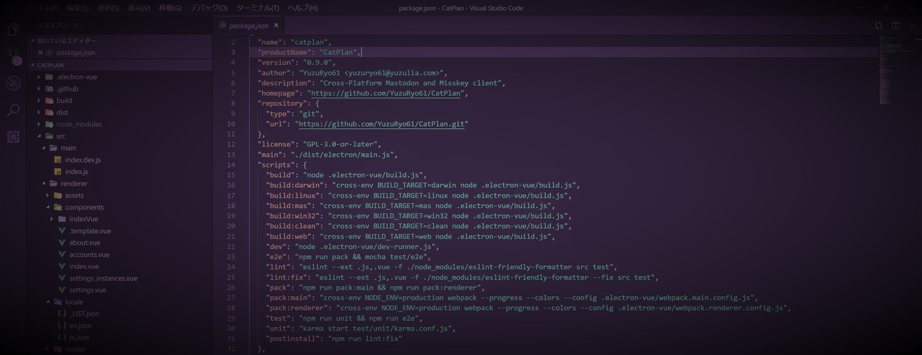Close the package.json editor tab

(x=276, y=26)
